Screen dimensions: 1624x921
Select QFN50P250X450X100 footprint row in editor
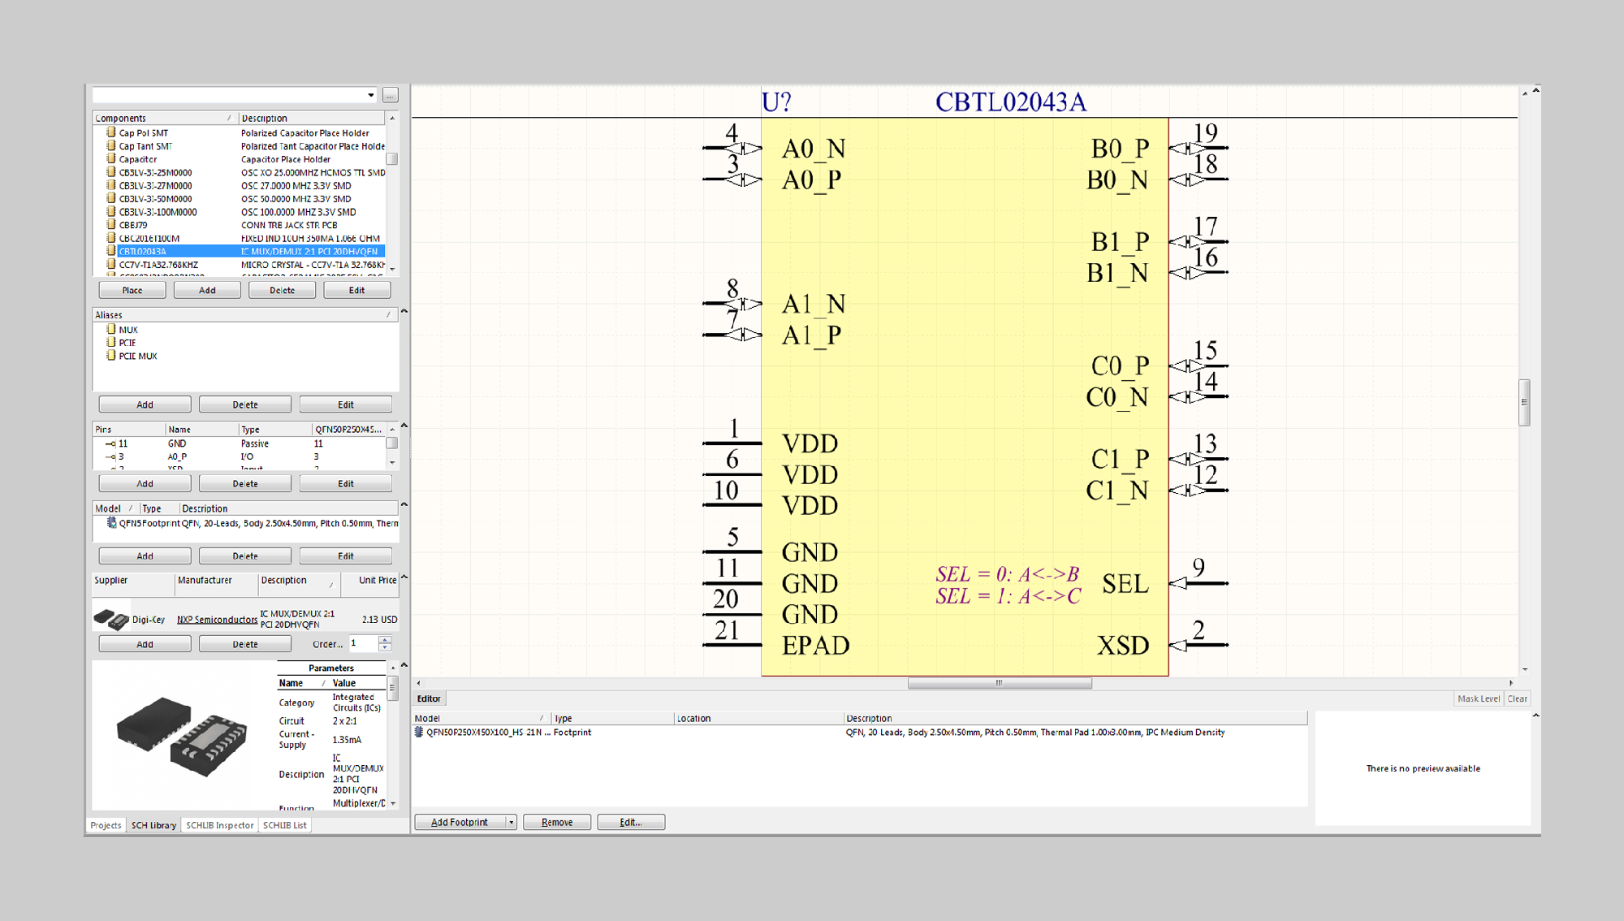point(860,732)
